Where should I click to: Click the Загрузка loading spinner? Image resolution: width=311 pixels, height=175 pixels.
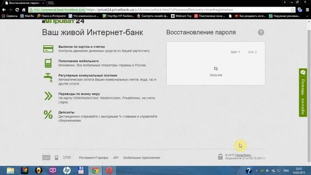pyautogui.click(x=216, y=69)
